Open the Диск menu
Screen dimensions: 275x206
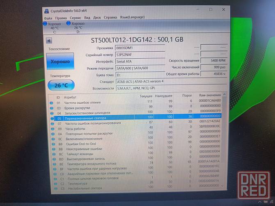click(97, 18)
